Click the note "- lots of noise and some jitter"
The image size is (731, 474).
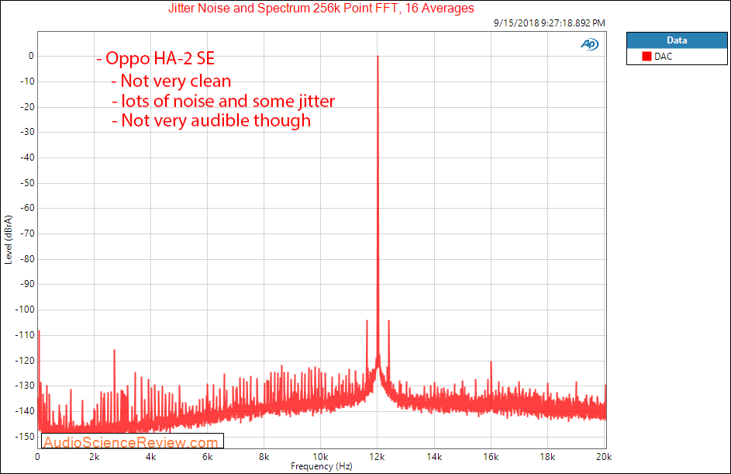click(x=223, y=101)
